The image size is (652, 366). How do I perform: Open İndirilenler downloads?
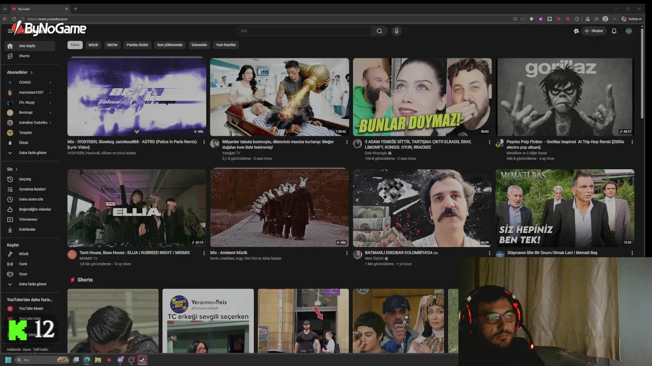tap(29, 229)
